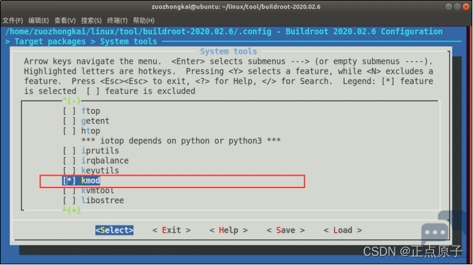This screenshot has height=265, width=473.
Task: Toggle the libostree checkbox
Action: tap(69, 201)
